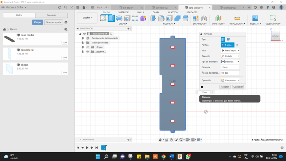The height and width of the screenshot is (161, 286).
Task: Select the window Select tool
Action: (273, 18)
